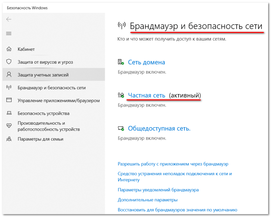Image resolution: width=271 pixels, height=217 pixels.
Task: Open the Частная сеть link
Action: point(147,95)
